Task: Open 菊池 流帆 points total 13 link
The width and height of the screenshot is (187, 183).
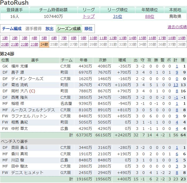Action: coord(176,85)
